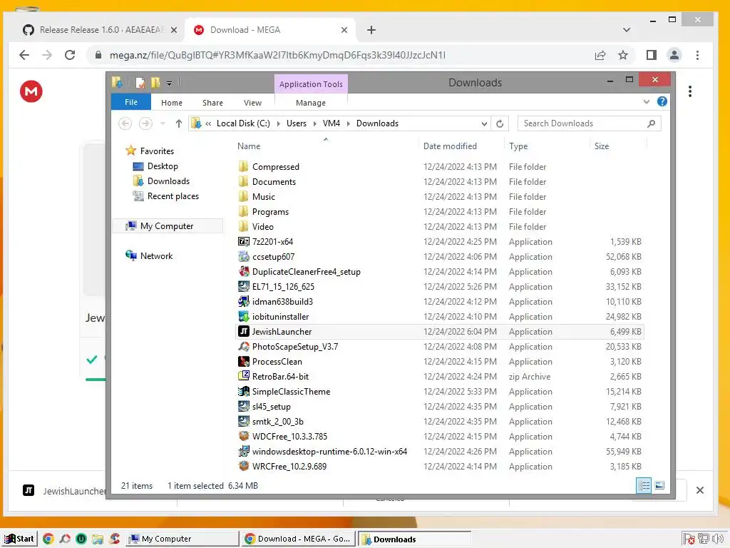Select windowsdesktop-runtime-6.0.12-win-x64 icon
The height and width of the screenshot is (548, 730).
click(x=244, y=451)
